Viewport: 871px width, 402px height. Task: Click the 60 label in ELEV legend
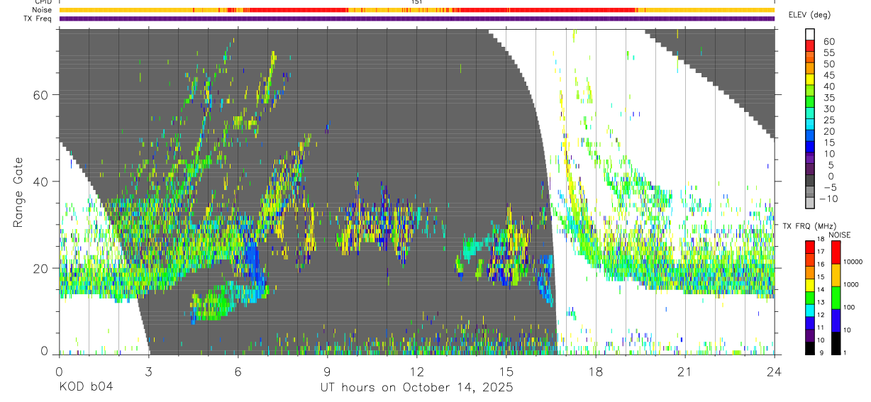[829, 41]
